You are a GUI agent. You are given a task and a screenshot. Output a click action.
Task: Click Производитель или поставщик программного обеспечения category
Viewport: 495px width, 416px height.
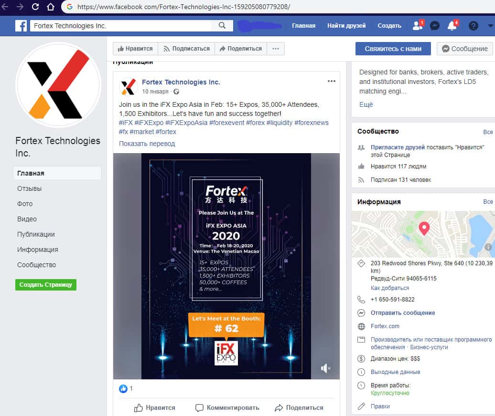coord(431,343)
